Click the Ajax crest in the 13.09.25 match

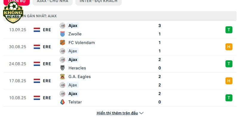[x=62, y=26]
